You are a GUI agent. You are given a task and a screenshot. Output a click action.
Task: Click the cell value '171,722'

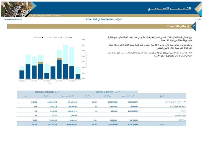54,116
